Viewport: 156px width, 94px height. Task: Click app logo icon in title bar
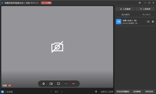(2, 3)
